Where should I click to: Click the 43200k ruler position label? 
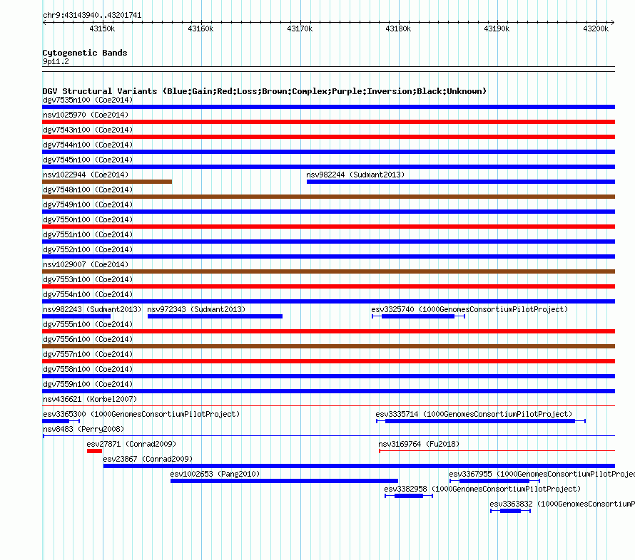(596, 28)
